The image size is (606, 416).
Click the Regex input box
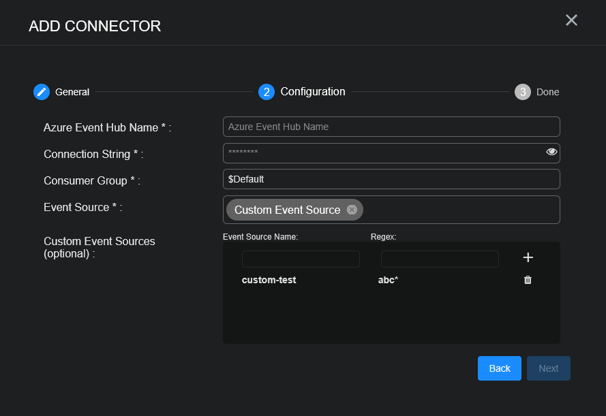440,259
